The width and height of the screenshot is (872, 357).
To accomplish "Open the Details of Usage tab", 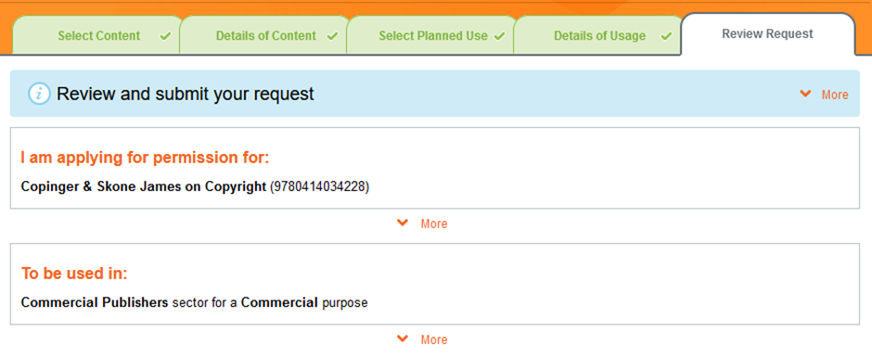I will (x=599, y=35).
